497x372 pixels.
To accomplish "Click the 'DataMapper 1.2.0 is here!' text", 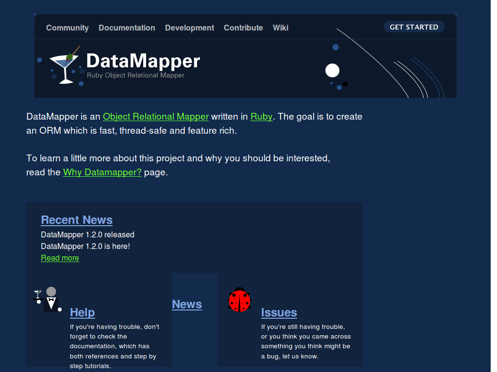I will click(85, 246).
